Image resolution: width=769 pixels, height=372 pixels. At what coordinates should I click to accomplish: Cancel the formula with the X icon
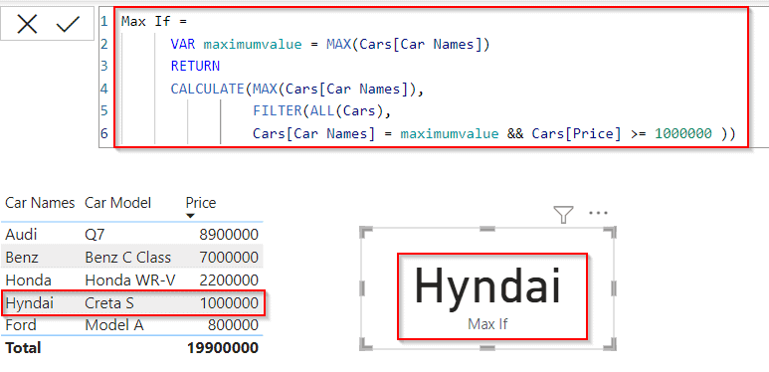27,24
